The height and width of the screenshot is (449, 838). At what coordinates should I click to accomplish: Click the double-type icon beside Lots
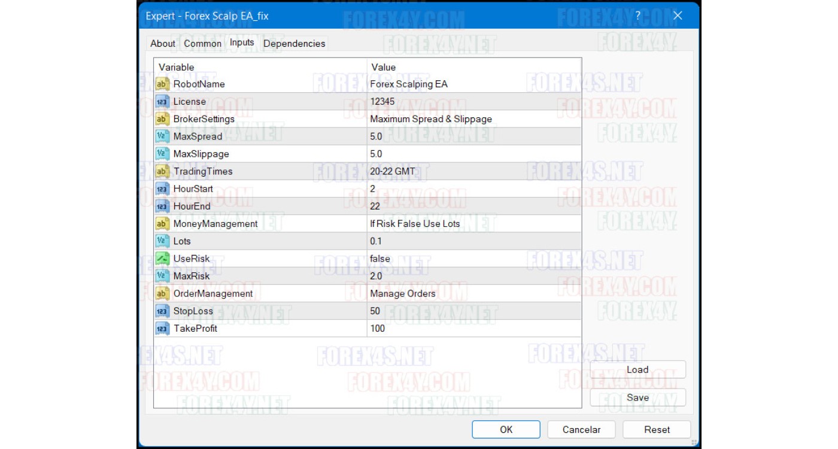click(162, 241)
